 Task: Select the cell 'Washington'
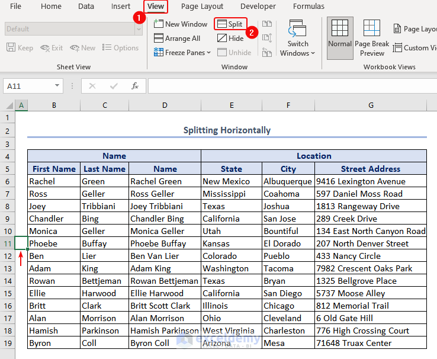(232, 268)
